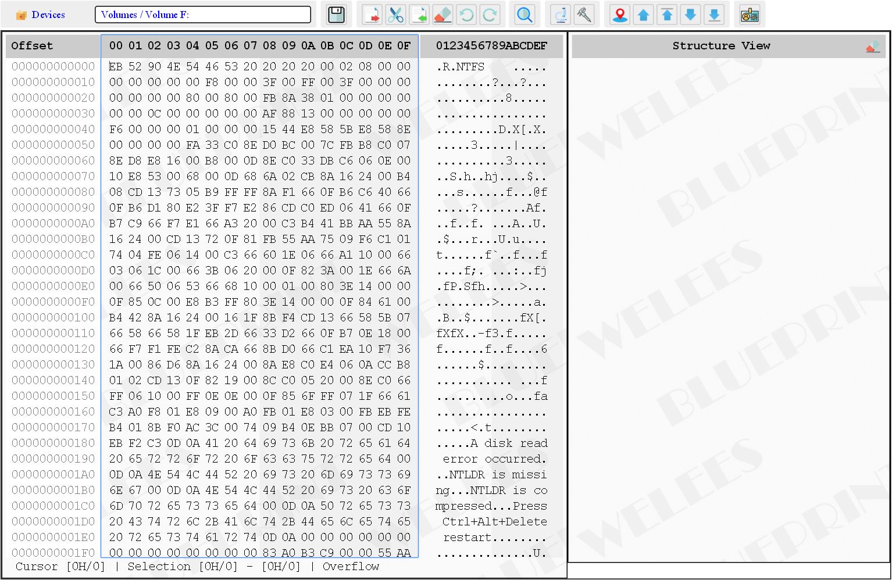Open the data inspector magnifier icon
This screenshot has height=580, width=892.
(x=525, y=15)
